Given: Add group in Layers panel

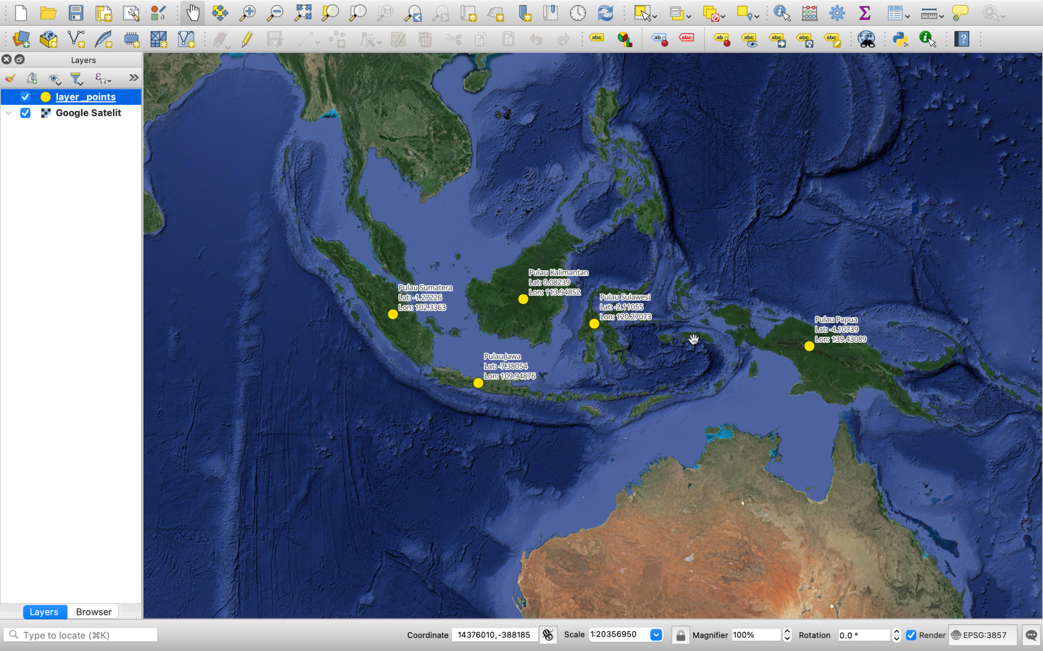Looking at the screenshot, I should tap(32, 78).
